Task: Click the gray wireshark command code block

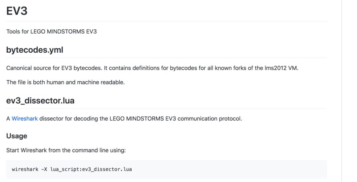Action: tap(167, 169)
